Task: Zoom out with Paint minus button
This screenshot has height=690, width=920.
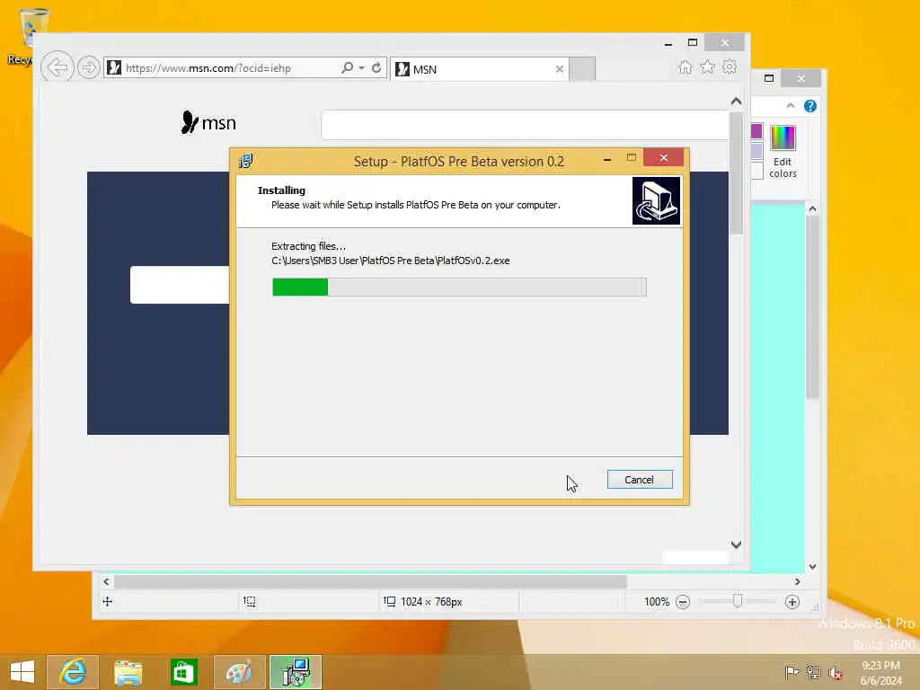Action: (683, 602)
